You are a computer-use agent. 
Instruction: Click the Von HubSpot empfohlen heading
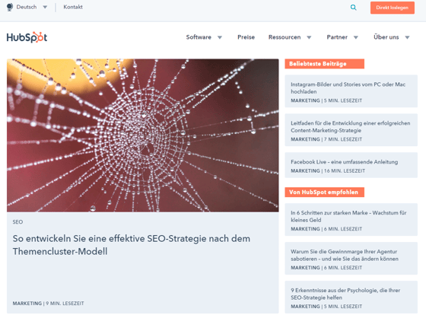tap(324, 192)
